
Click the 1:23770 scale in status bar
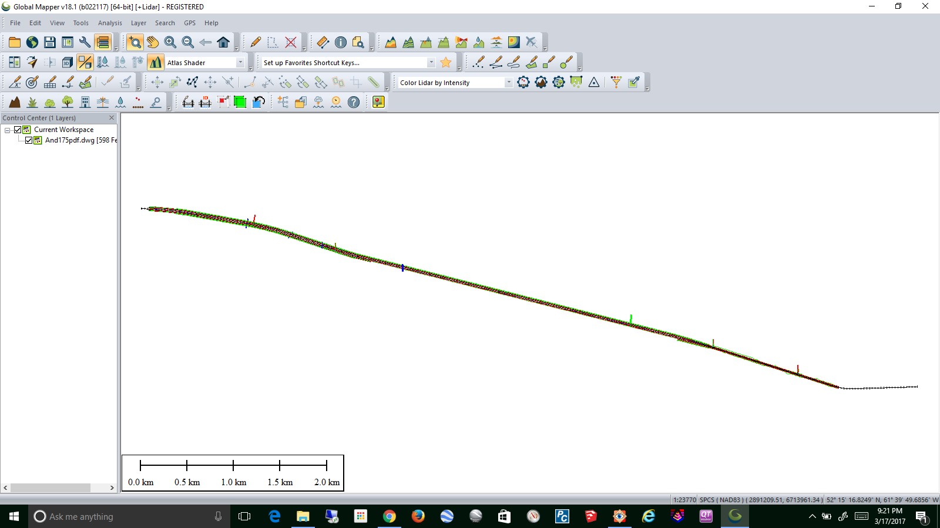click(x=684, y=500)
